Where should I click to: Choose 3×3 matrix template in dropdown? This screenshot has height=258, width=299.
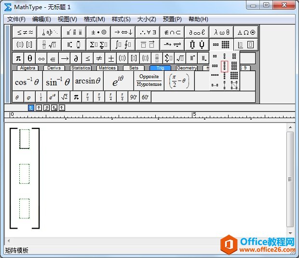click(234, 66)
